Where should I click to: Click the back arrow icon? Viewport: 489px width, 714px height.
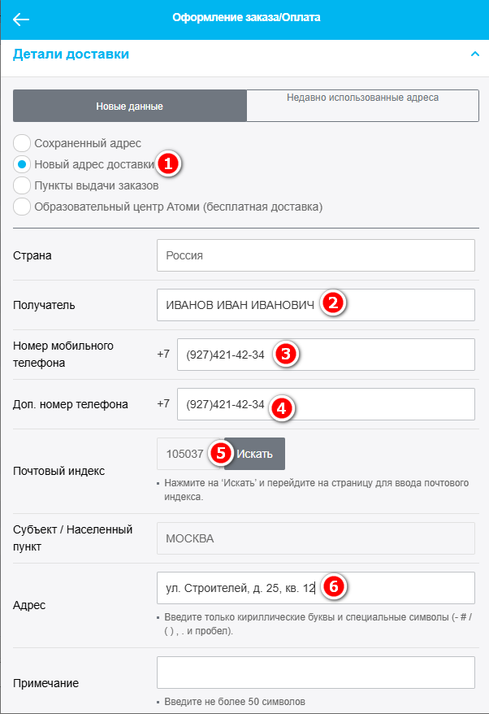click(22, 20)
